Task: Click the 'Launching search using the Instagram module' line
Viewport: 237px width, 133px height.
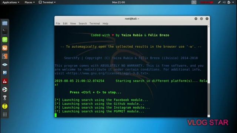Action: click(102, 108)
